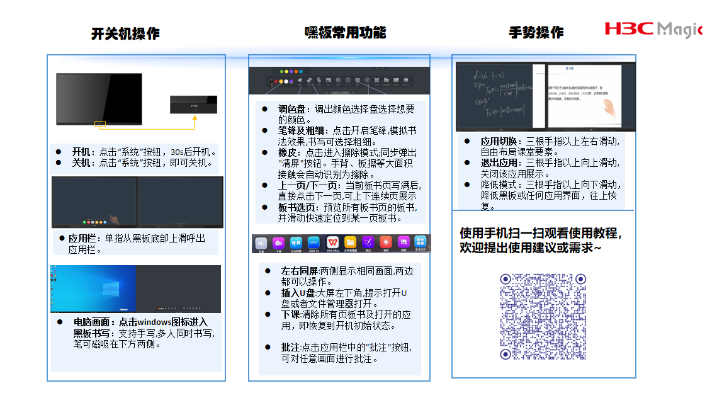The width and height of the screenshot is (717, 393).
Task: Click the 下课 bullet description text
Action: tap(346, 320)
